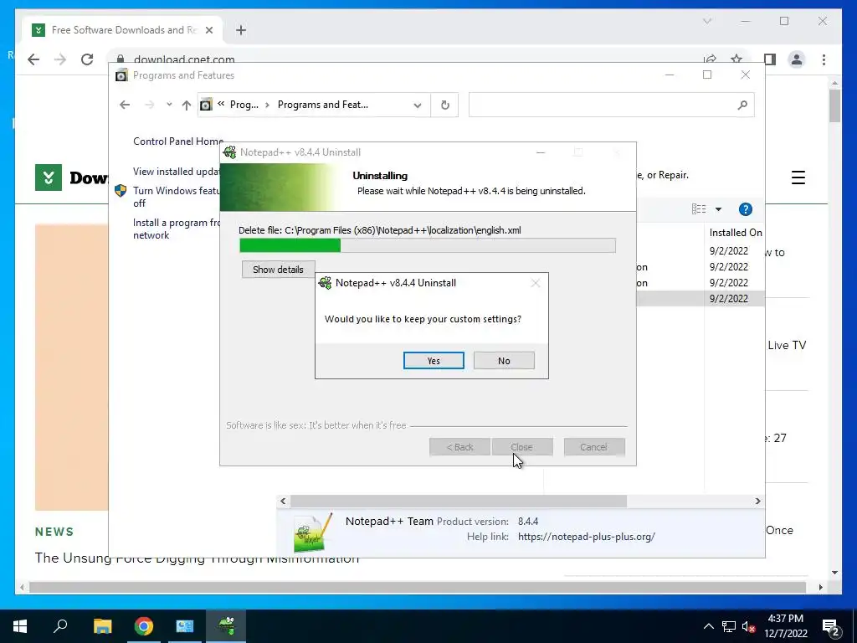Open recent locations dropdown in Control Panel
The height and width of the screenshot is (643, 857).
pyautogui.click(x=169, y=105)
